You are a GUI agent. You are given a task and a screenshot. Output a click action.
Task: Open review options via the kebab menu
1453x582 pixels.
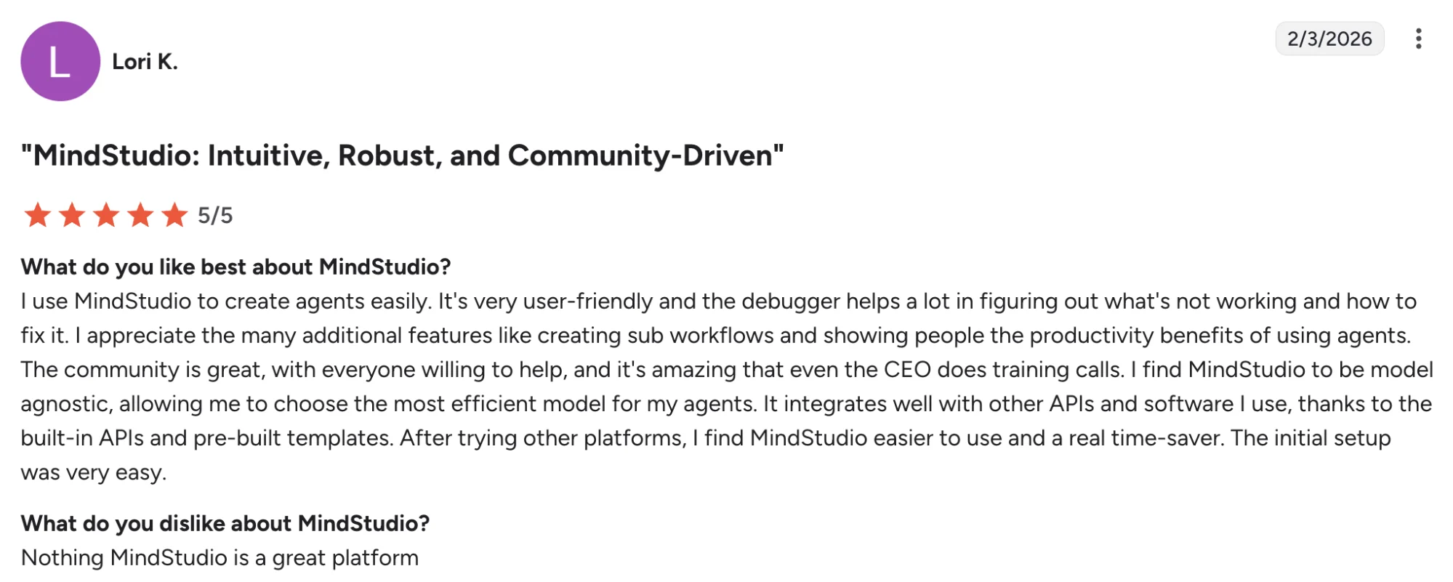pyautogui.click(x=1420, y=40)
